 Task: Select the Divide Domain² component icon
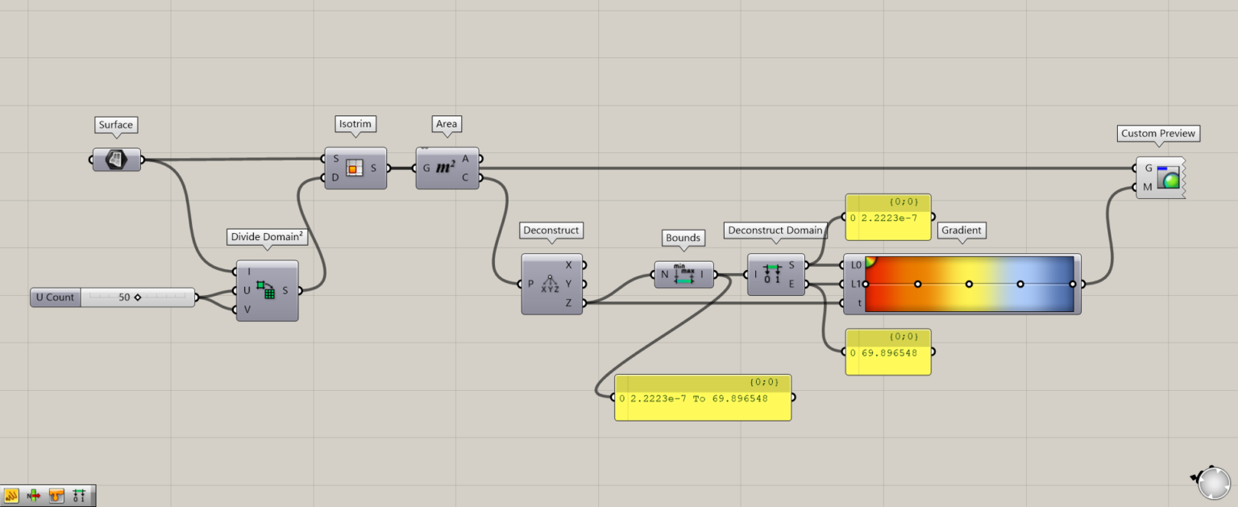point(265,290)
